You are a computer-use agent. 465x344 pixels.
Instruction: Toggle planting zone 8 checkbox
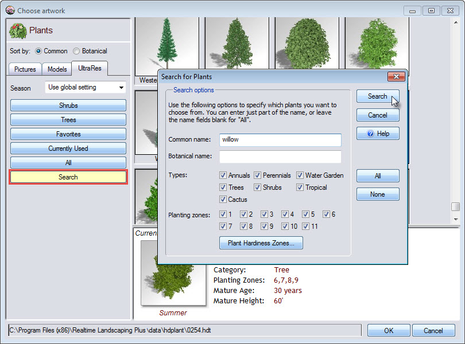tap(244, 226)
